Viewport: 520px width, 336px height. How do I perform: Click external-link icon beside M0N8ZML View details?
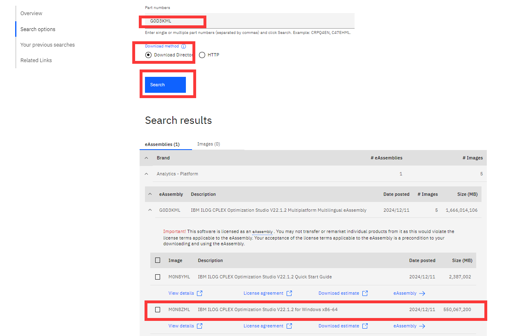pos(200,326)
